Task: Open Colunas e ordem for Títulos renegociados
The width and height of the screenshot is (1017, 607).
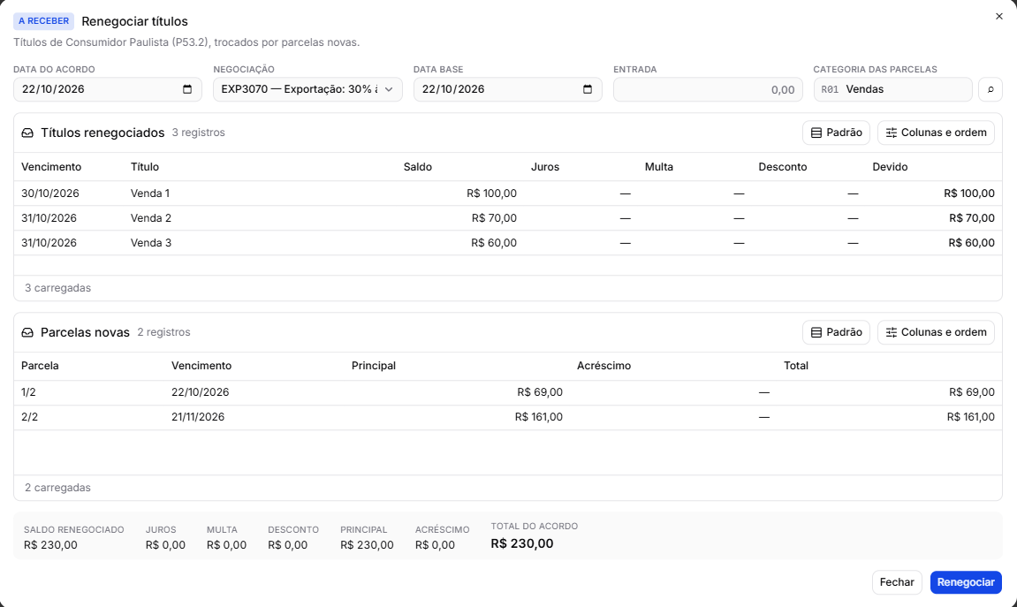Action: point(936,133)
